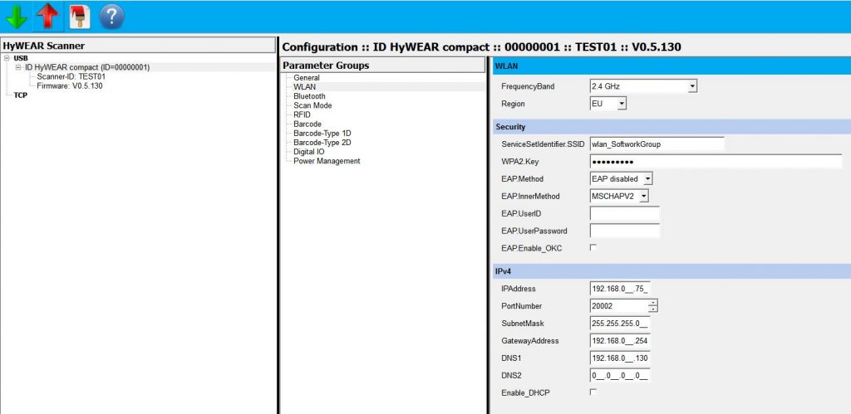The width and height of the screenshot is (851, 414).
Task: Click the EAP.UserID input field
Action: click(625, 213)
